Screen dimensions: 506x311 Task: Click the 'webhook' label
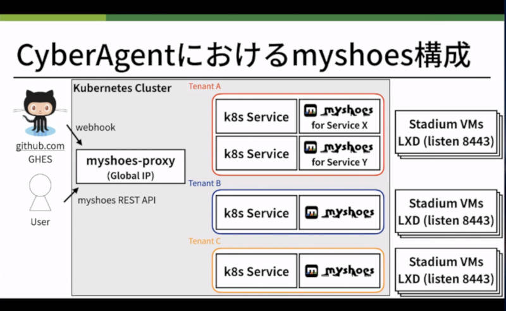pos(96,127)
